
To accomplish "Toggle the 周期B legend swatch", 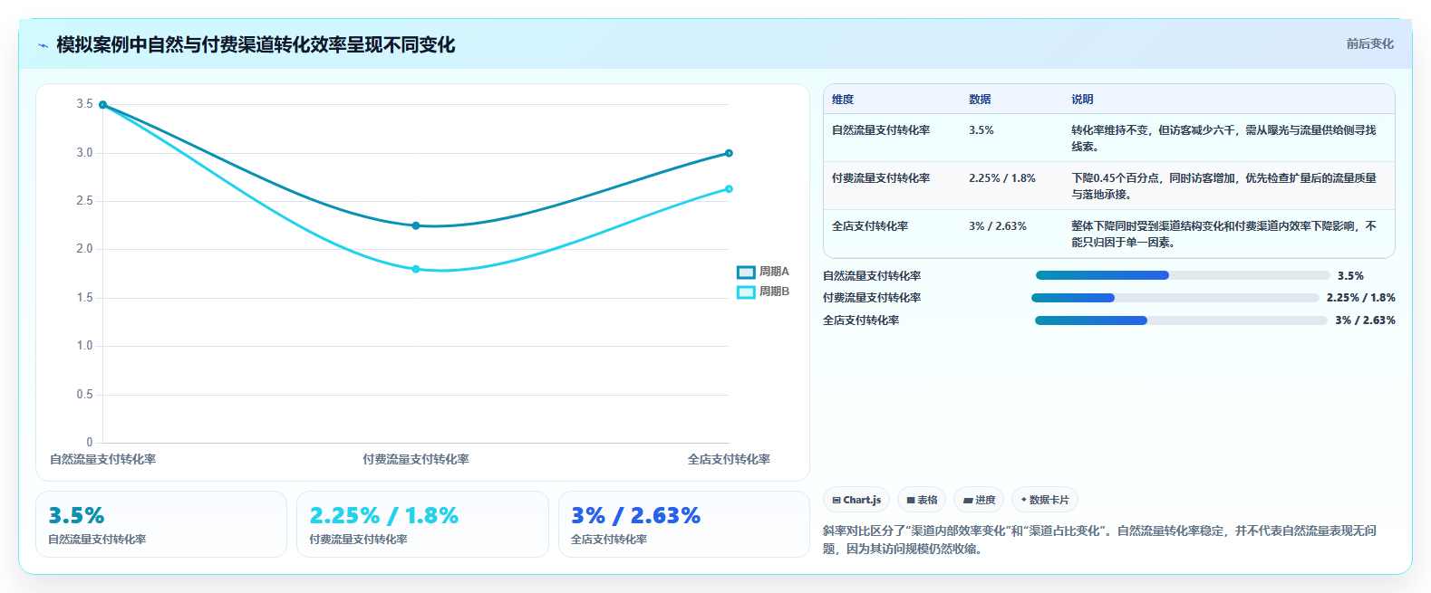I will pos(746,292).
